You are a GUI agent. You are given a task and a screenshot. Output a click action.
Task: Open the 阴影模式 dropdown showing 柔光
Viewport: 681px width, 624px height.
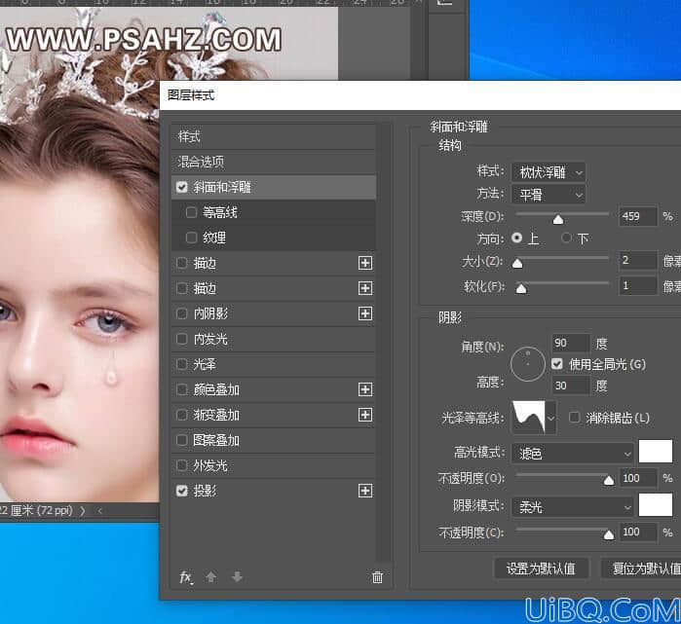[573, 507]
